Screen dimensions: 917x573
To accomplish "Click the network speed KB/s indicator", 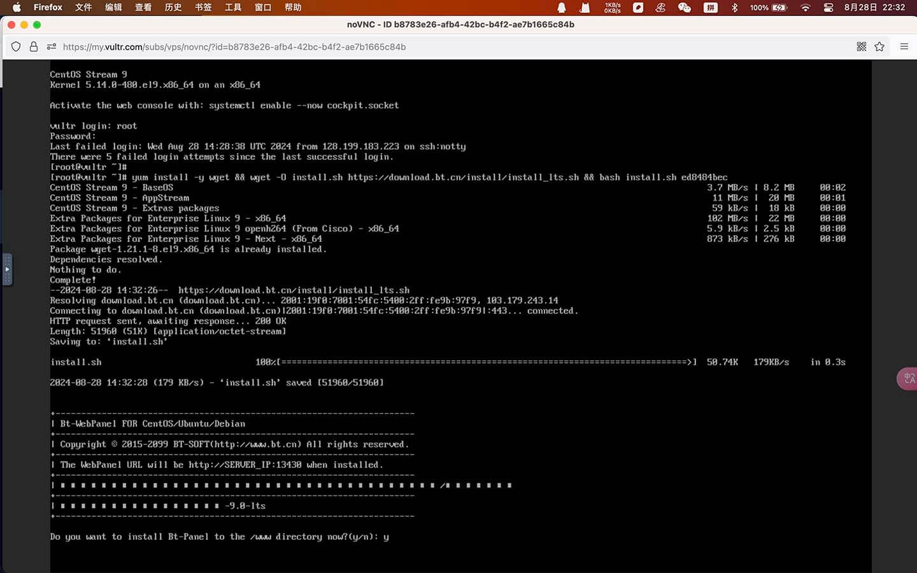I will coord(613,8).
